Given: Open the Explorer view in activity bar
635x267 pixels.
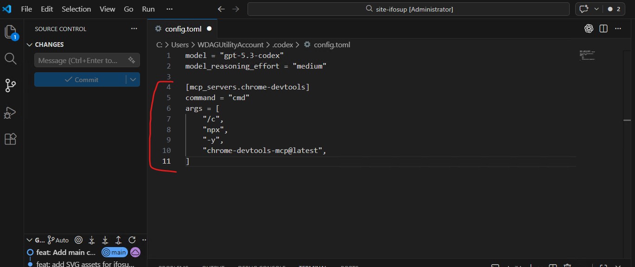Looking at the screenshot, I should [x=10, y=32].
